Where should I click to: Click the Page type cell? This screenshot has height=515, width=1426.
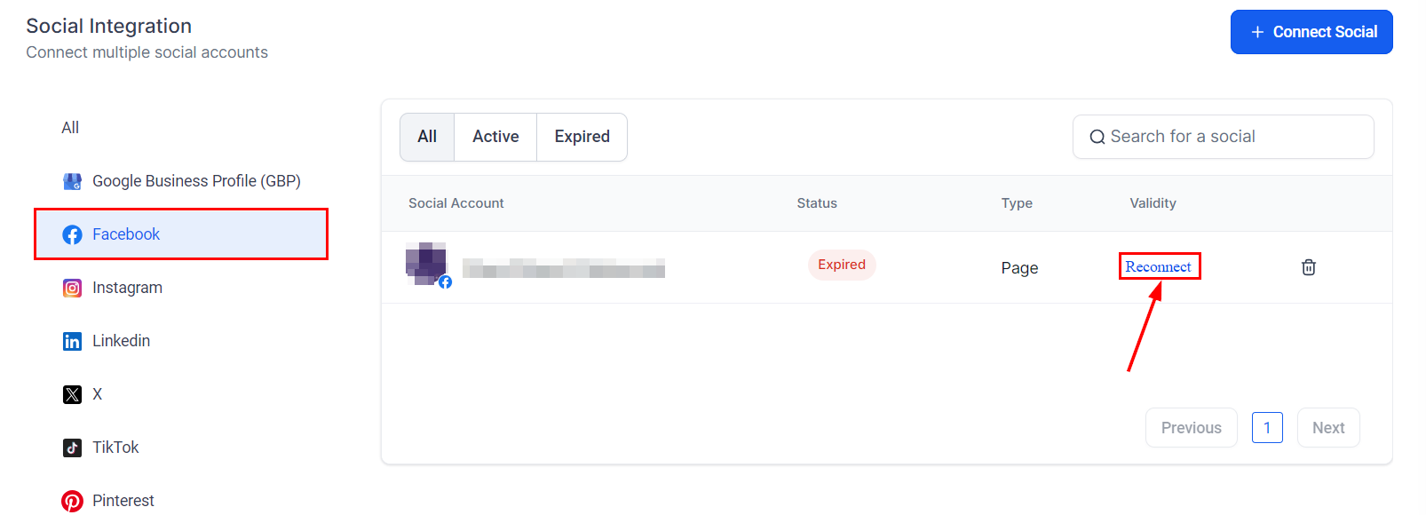1019,268
